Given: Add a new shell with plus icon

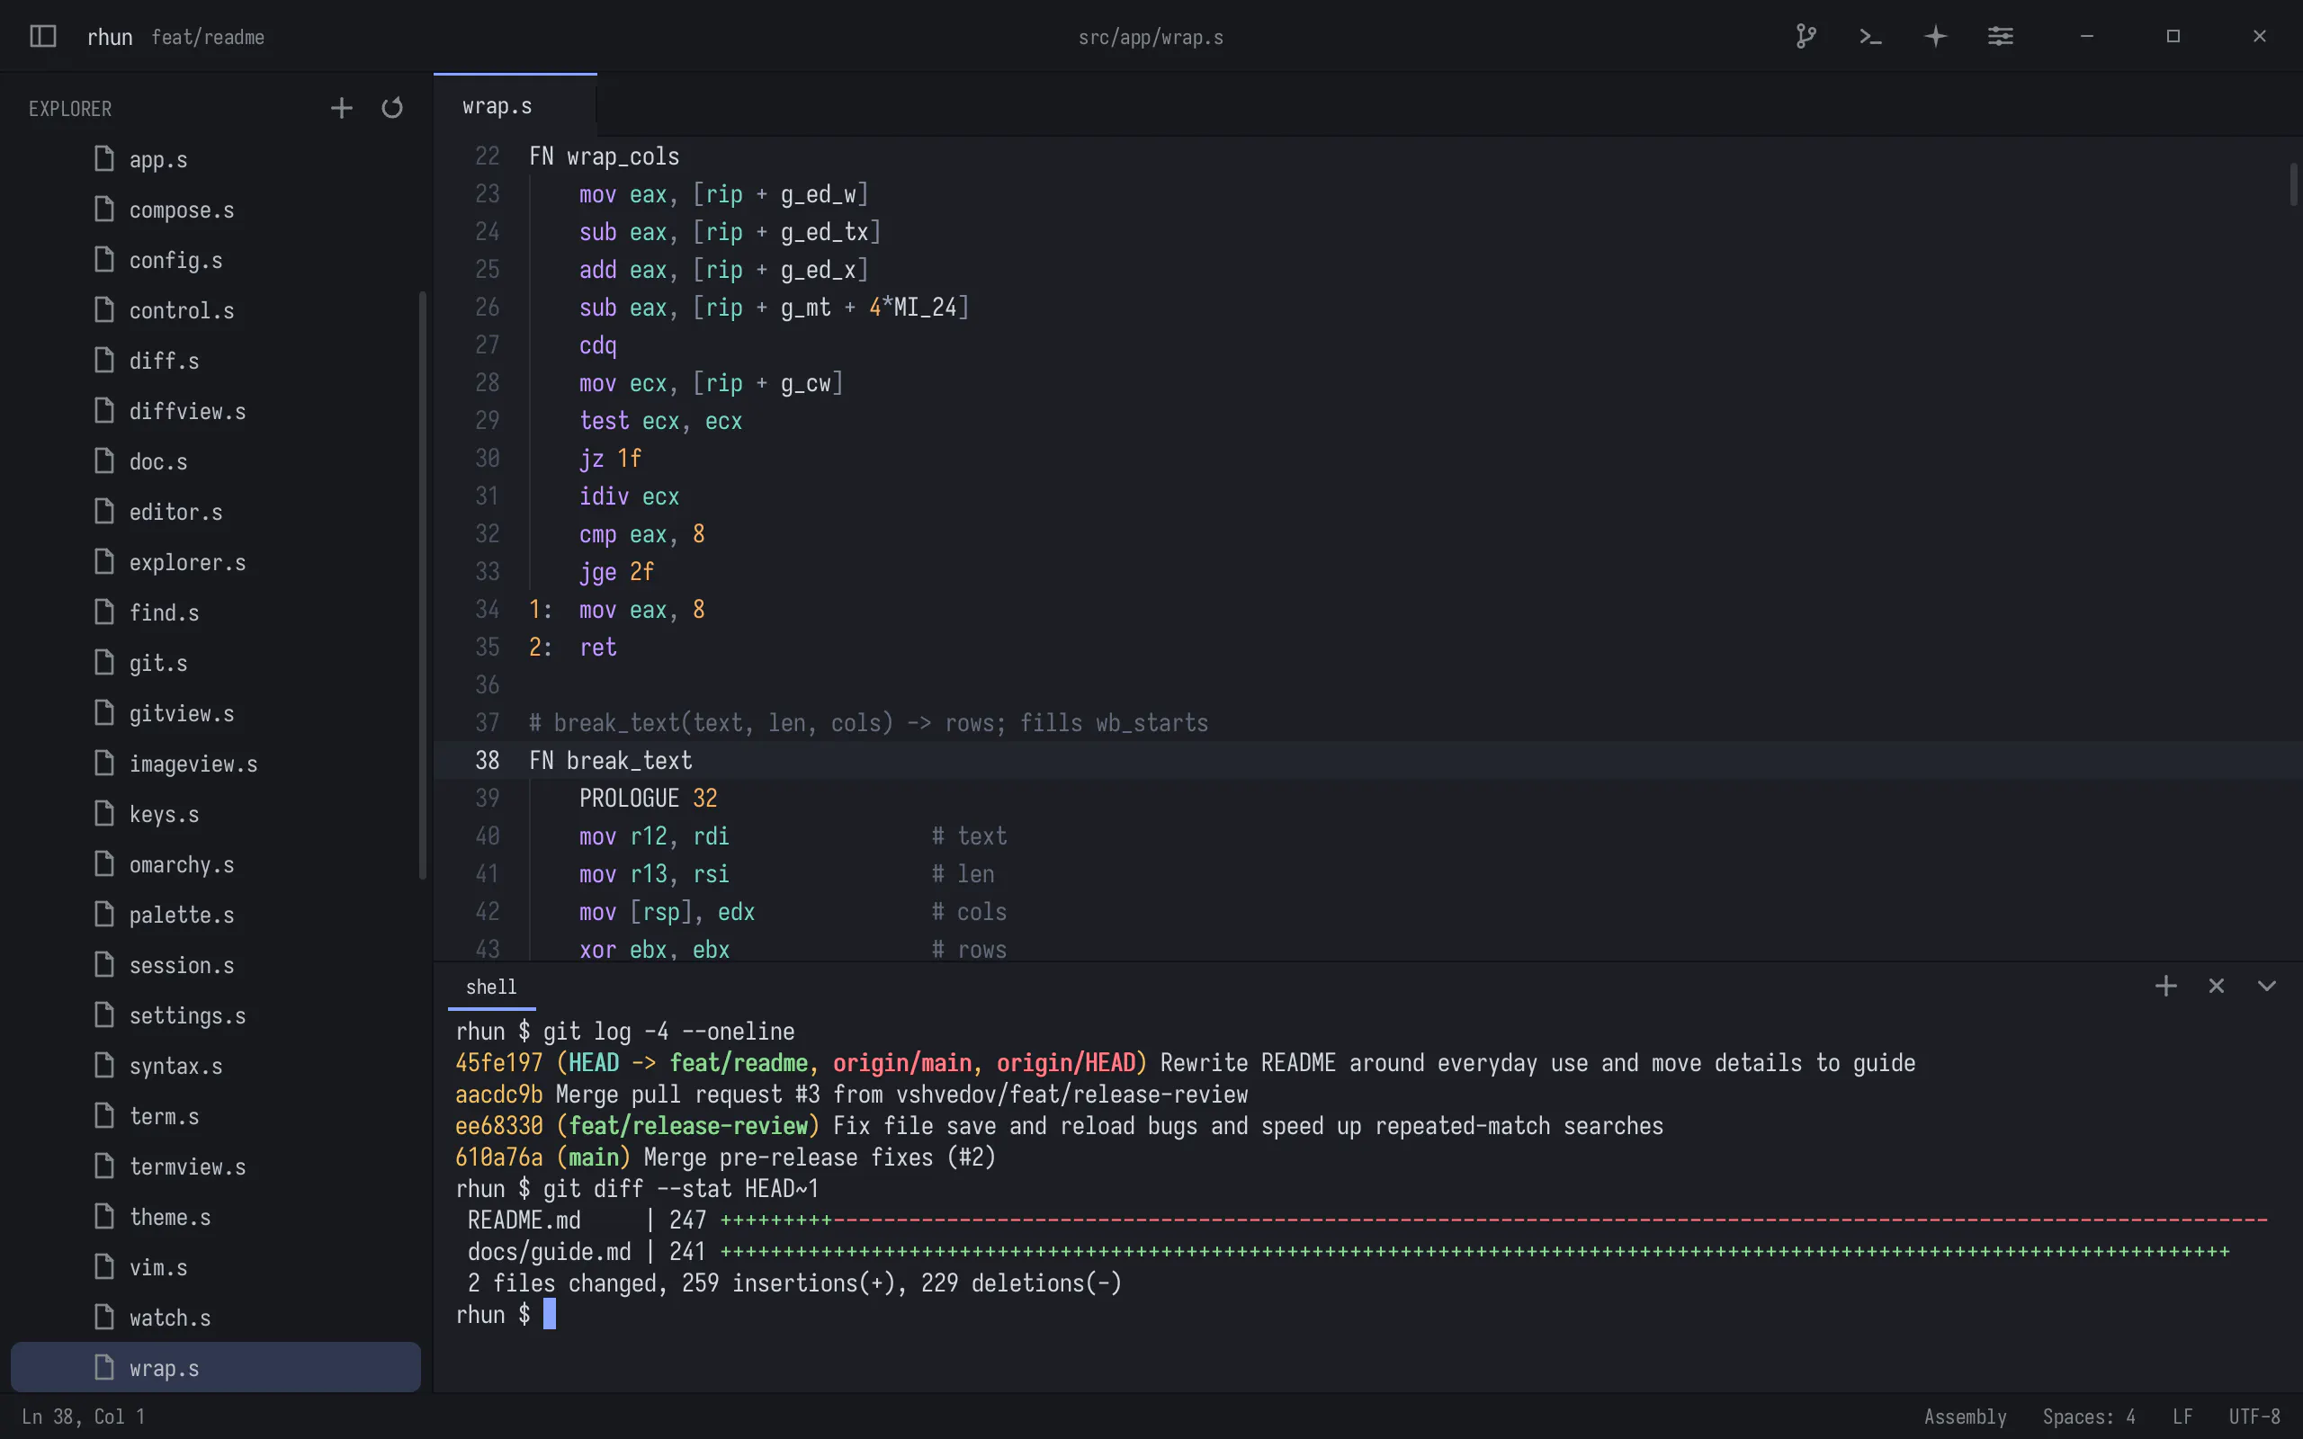Looking at the screenshot, I should pos(2165,986).
